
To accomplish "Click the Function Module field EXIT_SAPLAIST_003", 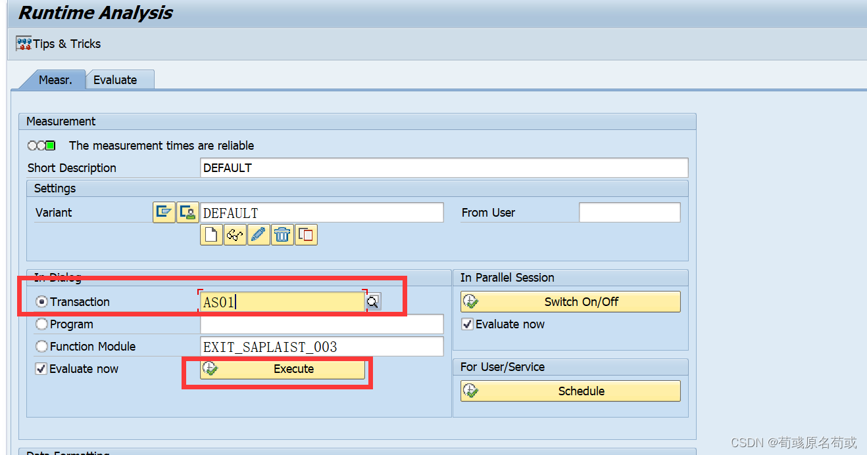I will [x=322, y=347].
